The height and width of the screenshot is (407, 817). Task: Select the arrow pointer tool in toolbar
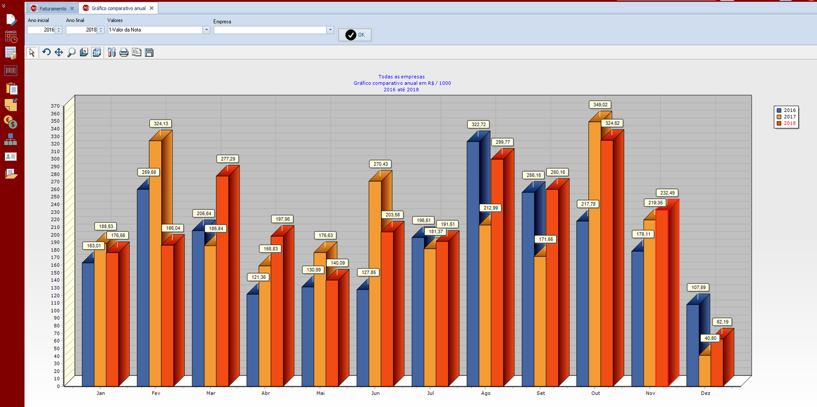click(x=32, y=52)
